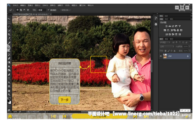Add a Curves adjustment

173,26
